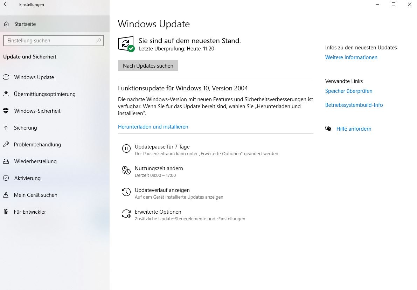The width and height of the screenshot is (417, 290).
Task: Close the Einstellungen window
Action: pyautogui.click(x=410, y=4)
